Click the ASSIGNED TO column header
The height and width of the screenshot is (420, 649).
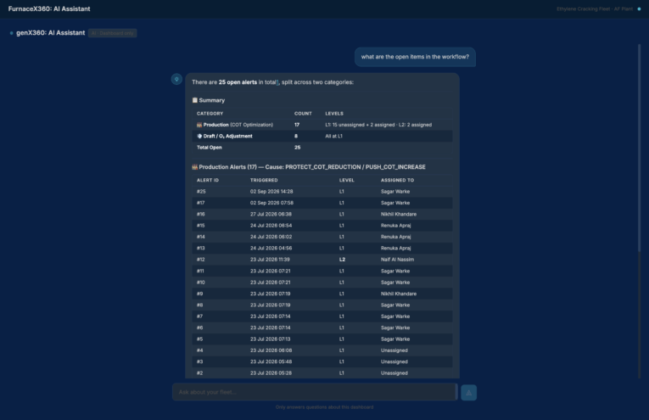pos(397,180)
